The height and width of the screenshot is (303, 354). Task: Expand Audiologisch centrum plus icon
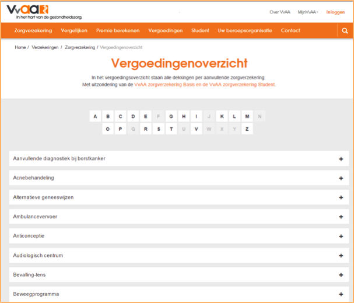coord(341,256)
